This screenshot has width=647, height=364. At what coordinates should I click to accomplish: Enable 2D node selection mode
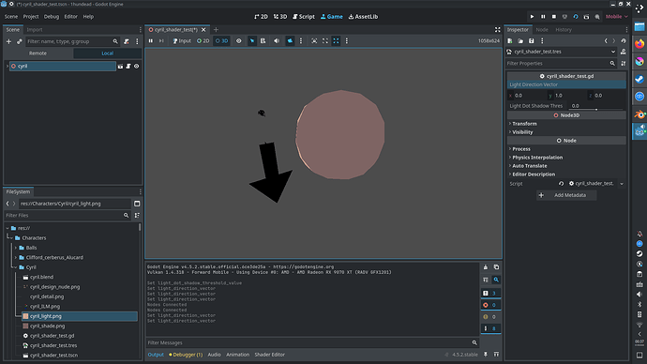203,41
